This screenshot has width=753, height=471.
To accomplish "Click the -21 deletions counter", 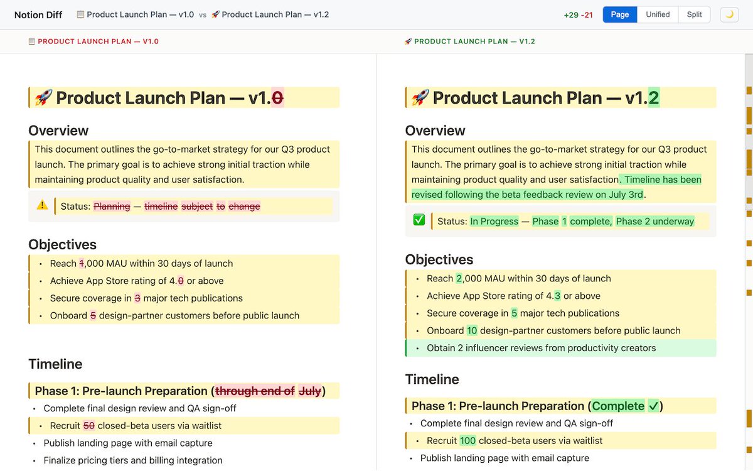I will tap(587, 15).
